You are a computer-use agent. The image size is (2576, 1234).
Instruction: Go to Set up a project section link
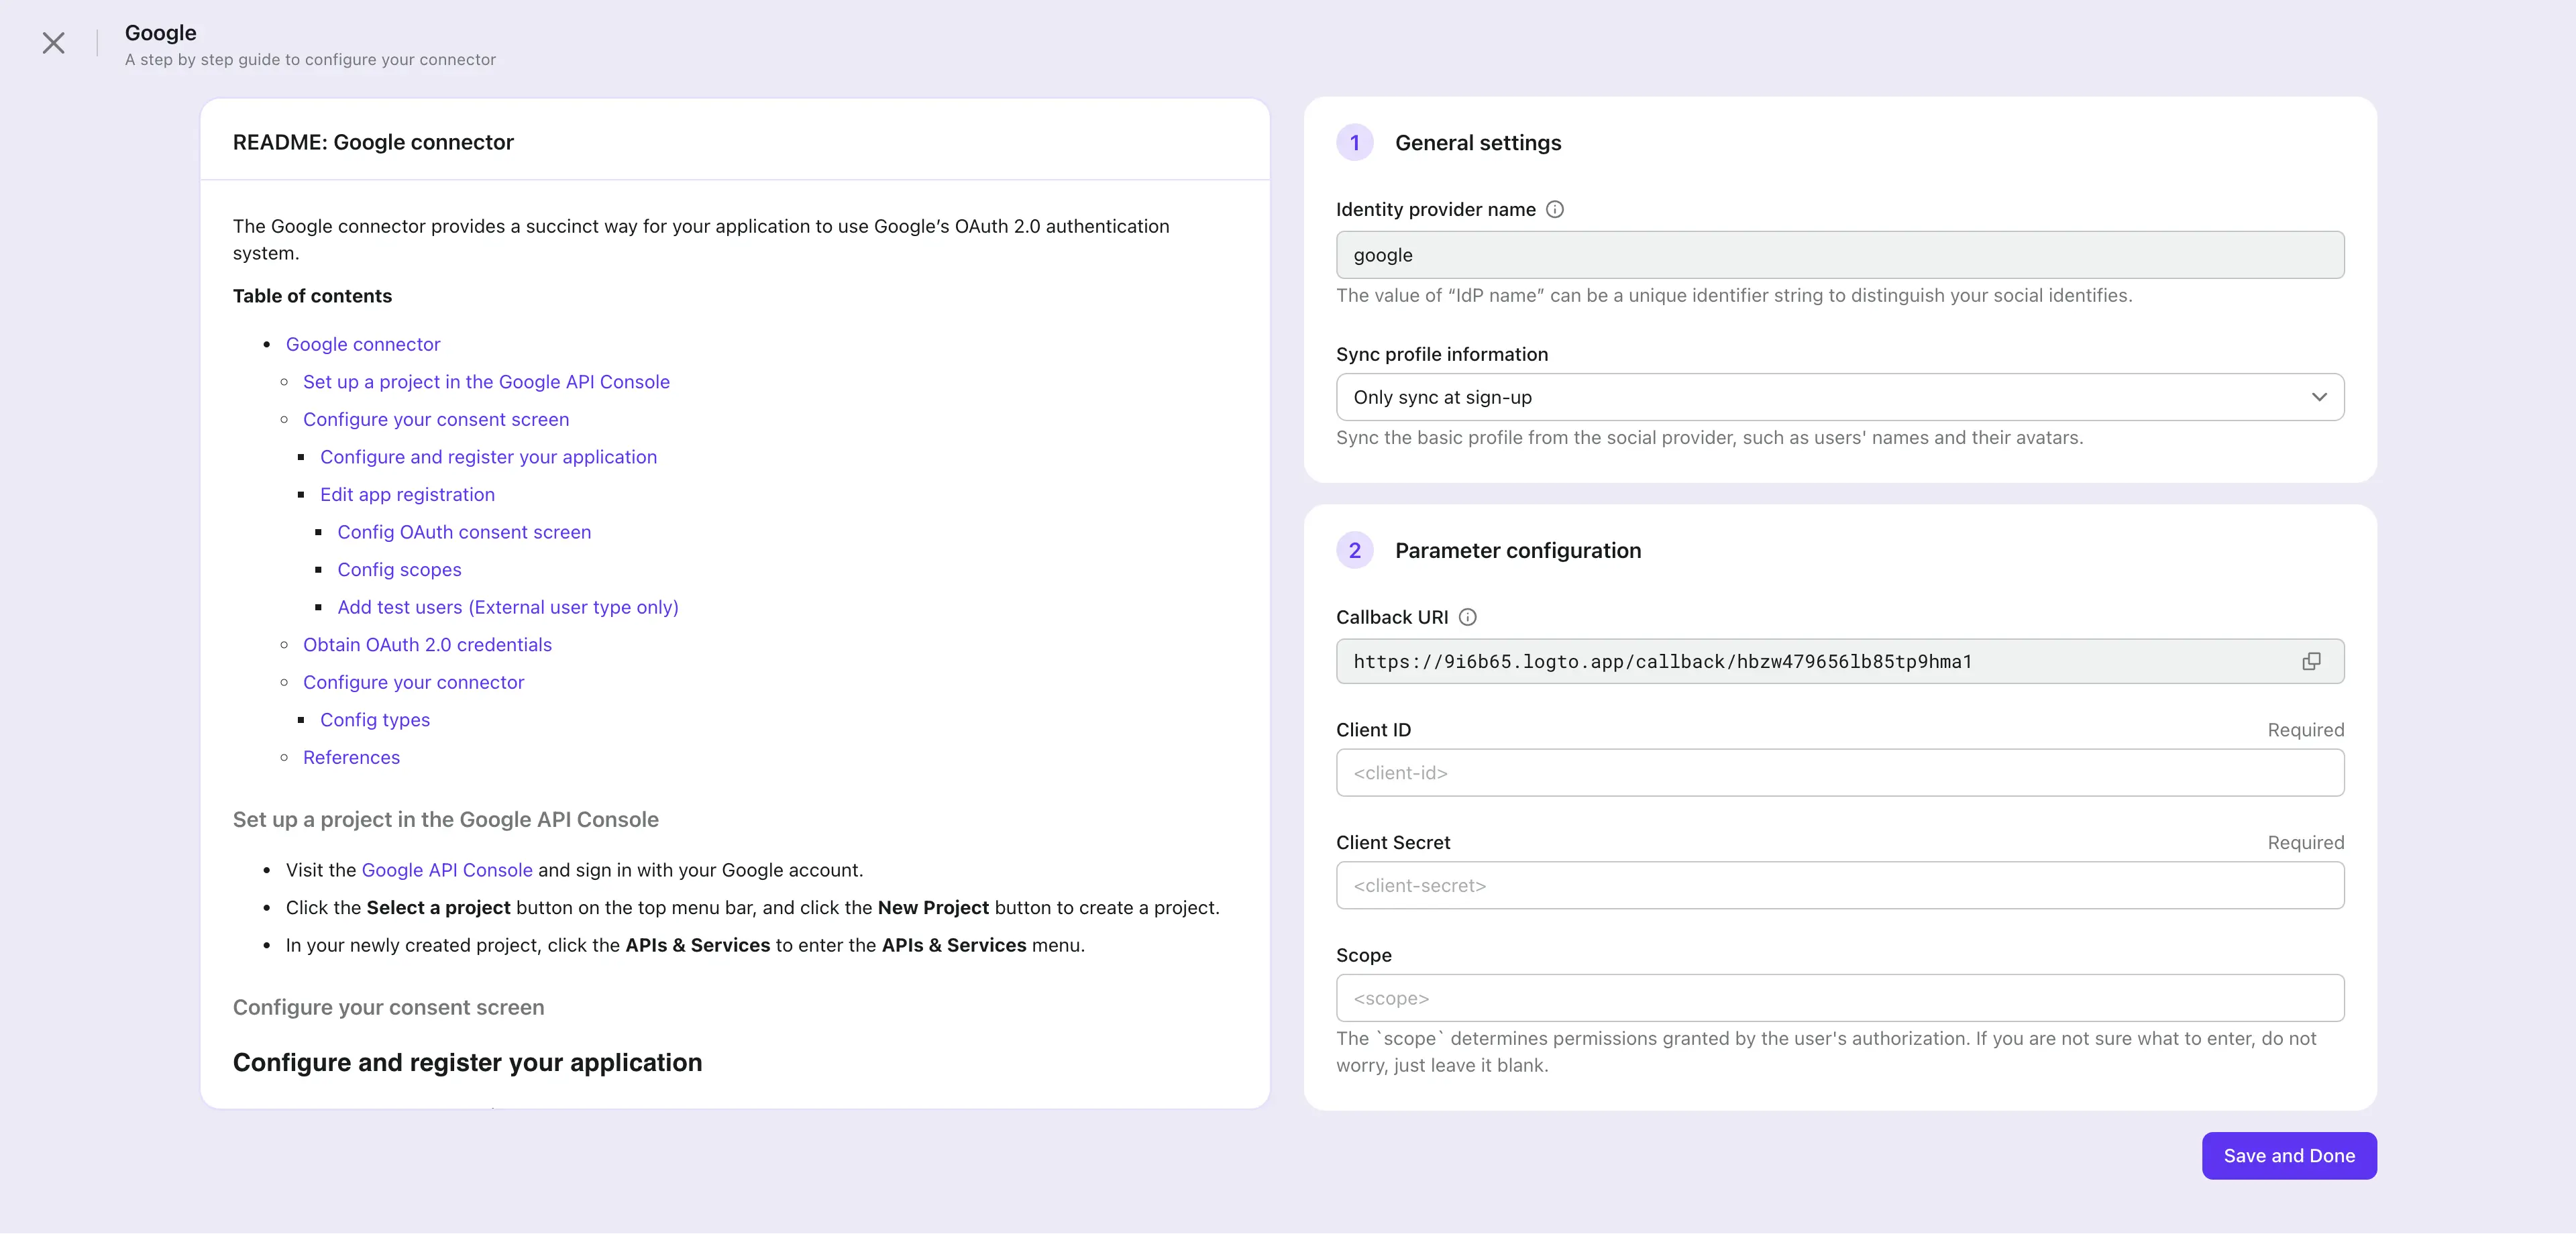pyautogui.click(x=486, y=382)
